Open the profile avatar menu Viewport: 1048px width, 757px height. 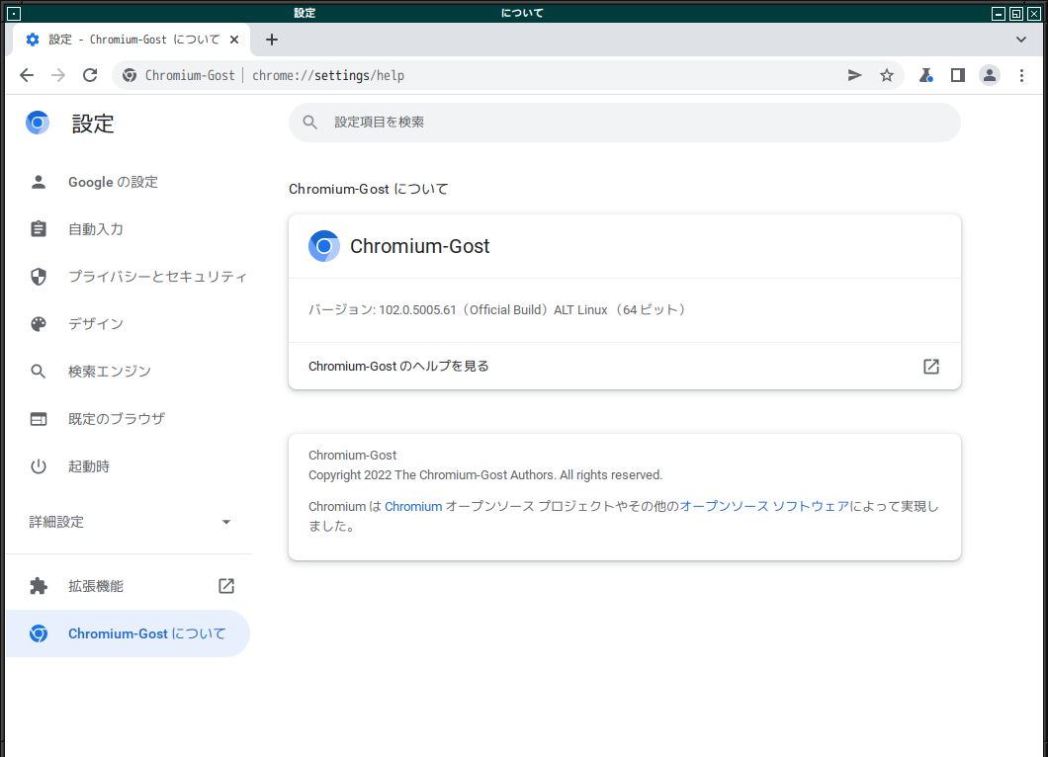point(990,75)
